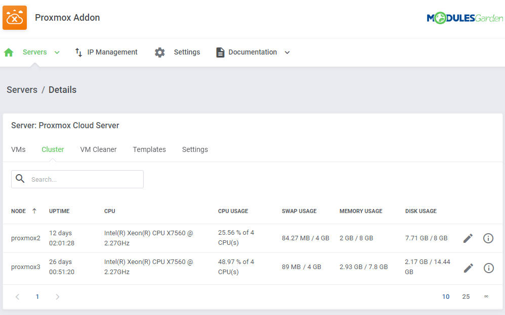Click the Details breadcrumb text
The width and height of the screenshot is (505, 315).
[62, 90]
